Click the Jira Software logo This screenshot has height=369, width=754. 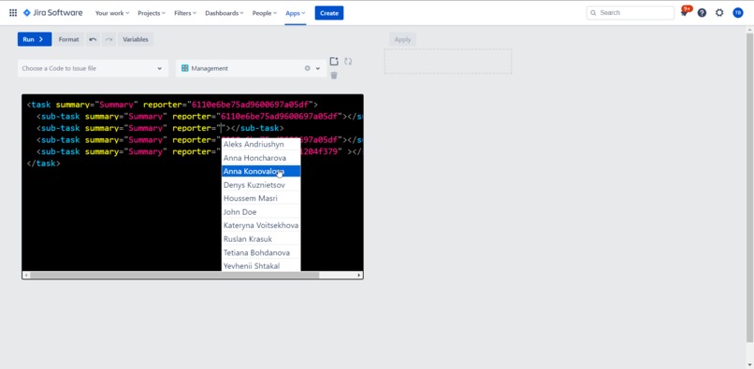(53, 13)
